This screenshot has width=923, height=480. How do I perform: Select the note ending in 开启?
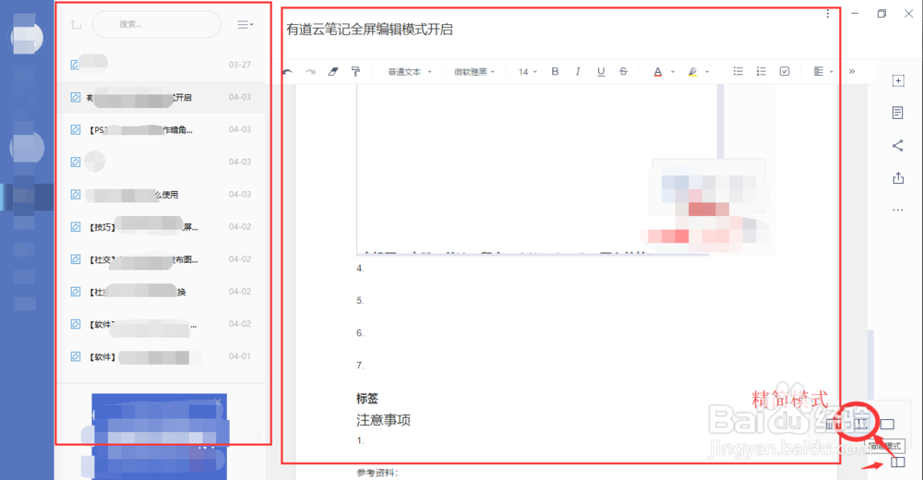[160, 97]
